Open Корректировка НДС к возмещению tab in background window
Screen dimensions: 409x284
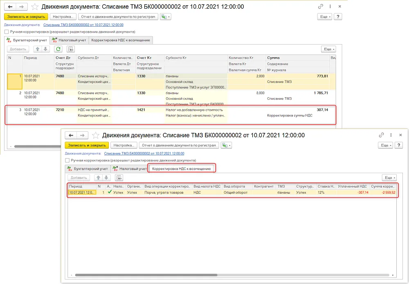click(x=121, y=40)
